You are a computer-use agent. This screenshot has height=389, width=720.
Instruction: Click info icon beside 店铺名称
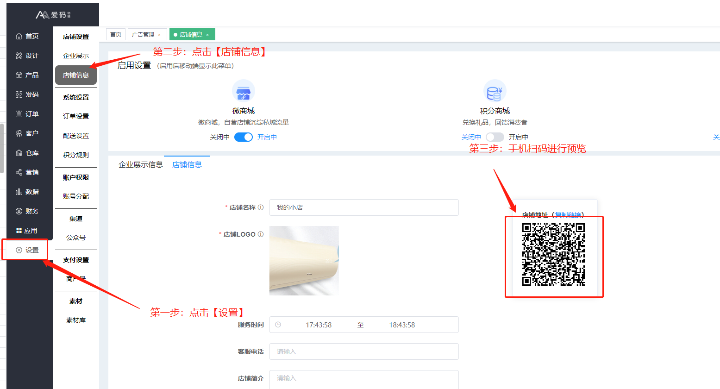pyautogui.click(x=261, y=207)
